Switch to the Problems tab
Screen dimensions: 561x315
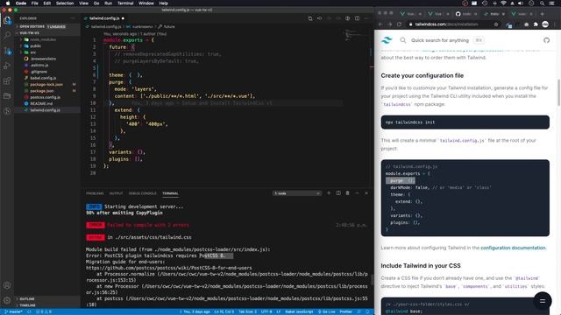pyautogui.click(x=95, y=193)
